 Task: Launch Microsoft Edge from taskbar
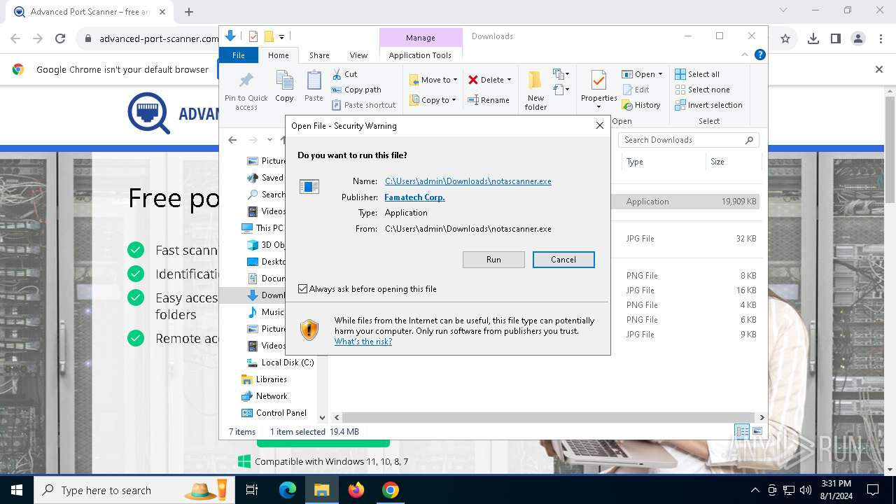coord(288,490)
